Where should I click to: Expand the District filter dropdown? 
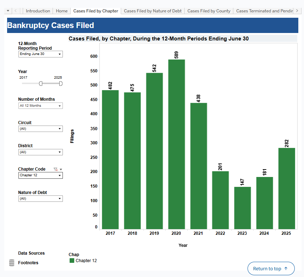pyautogui.click(x=40, y=152)
